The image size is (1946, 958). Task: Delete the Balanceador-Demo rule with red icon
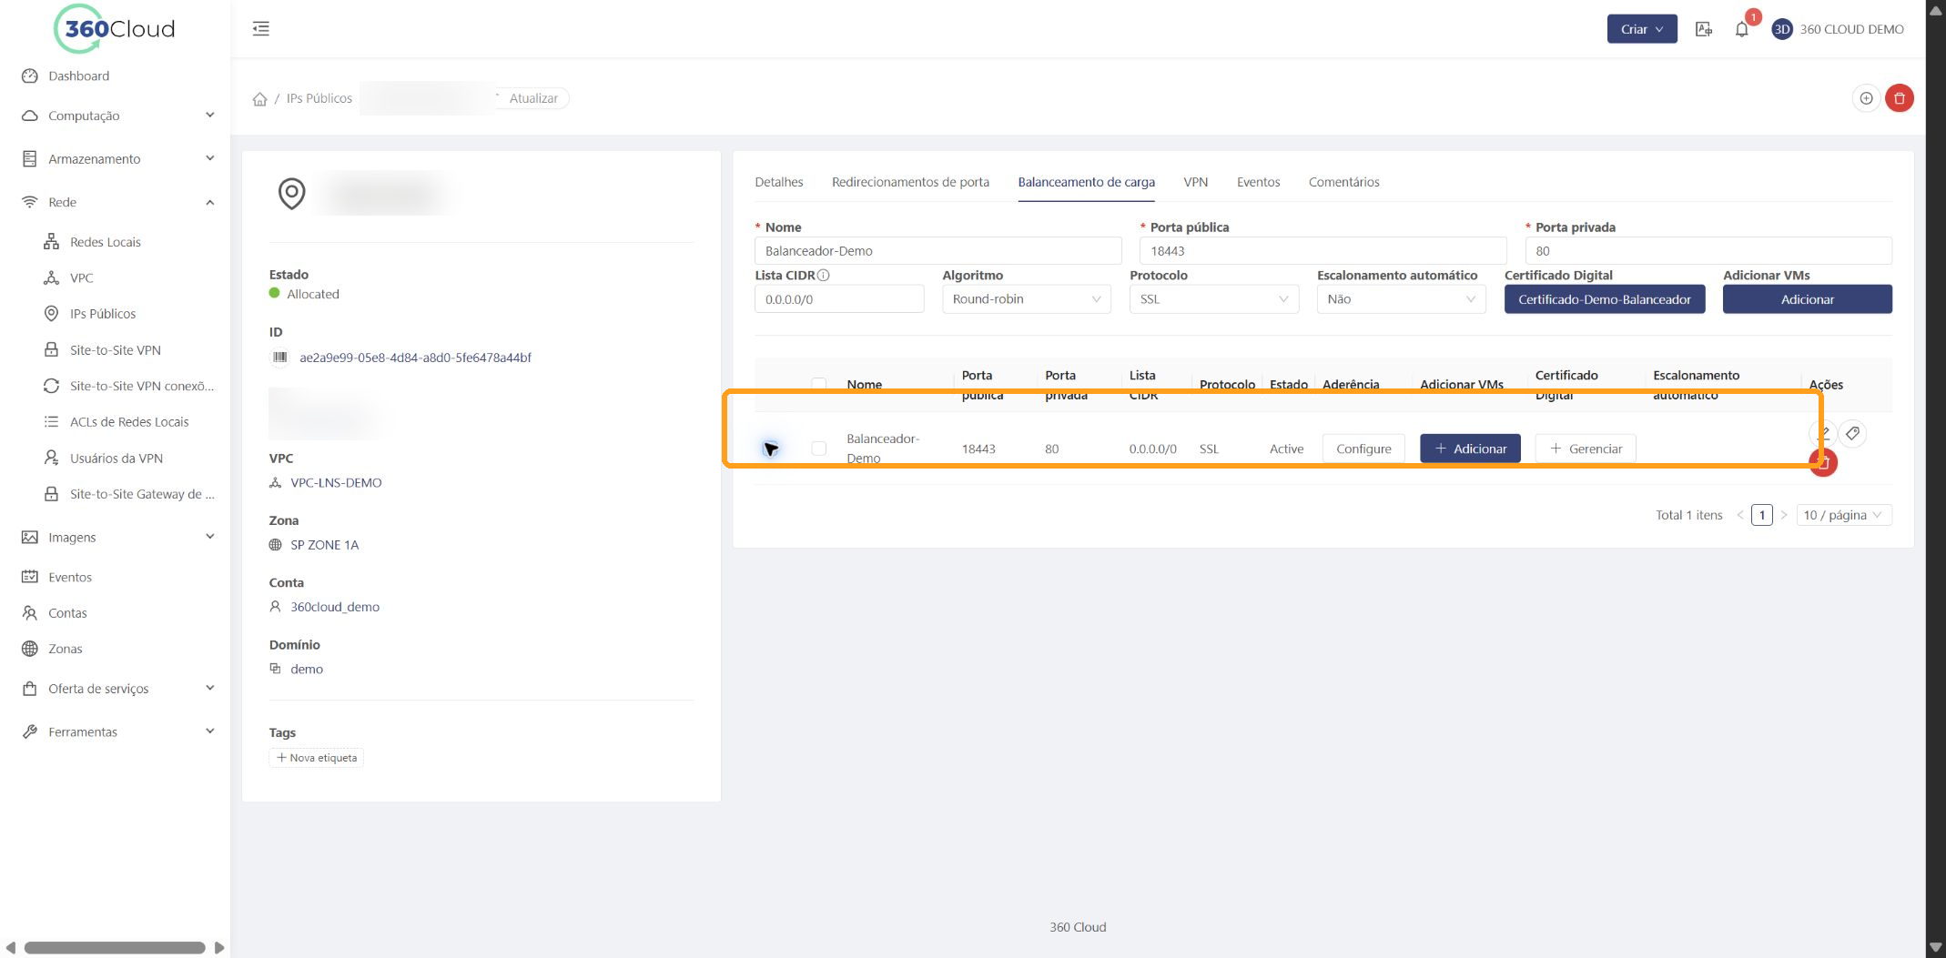pos(1823,463)
